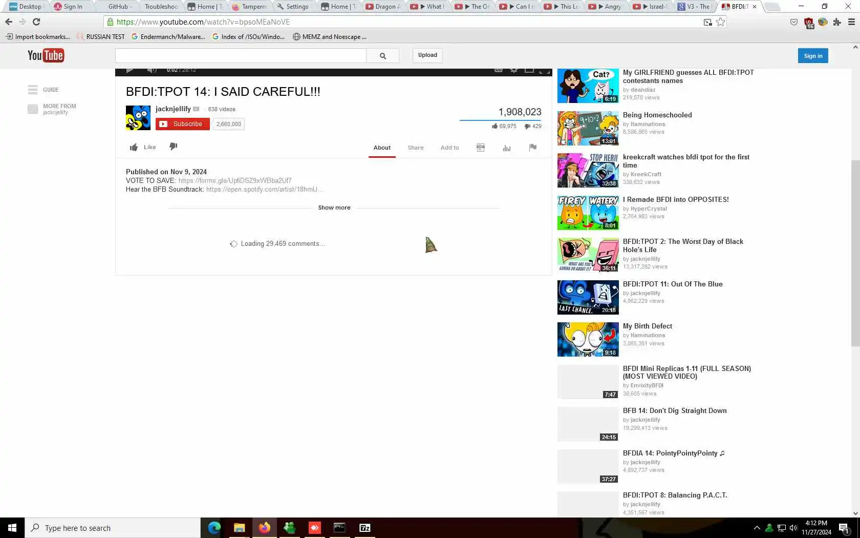The image size is (860, 538).
Task: Open 7-Zip from taskbar
Action: (x=365, y=528)
